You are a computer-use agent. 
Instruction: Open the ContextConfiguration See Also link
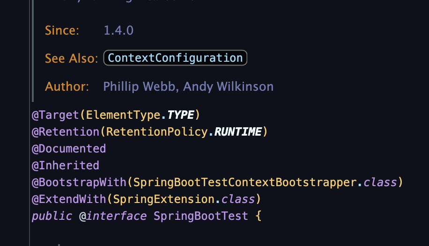(x=175, y=58)
